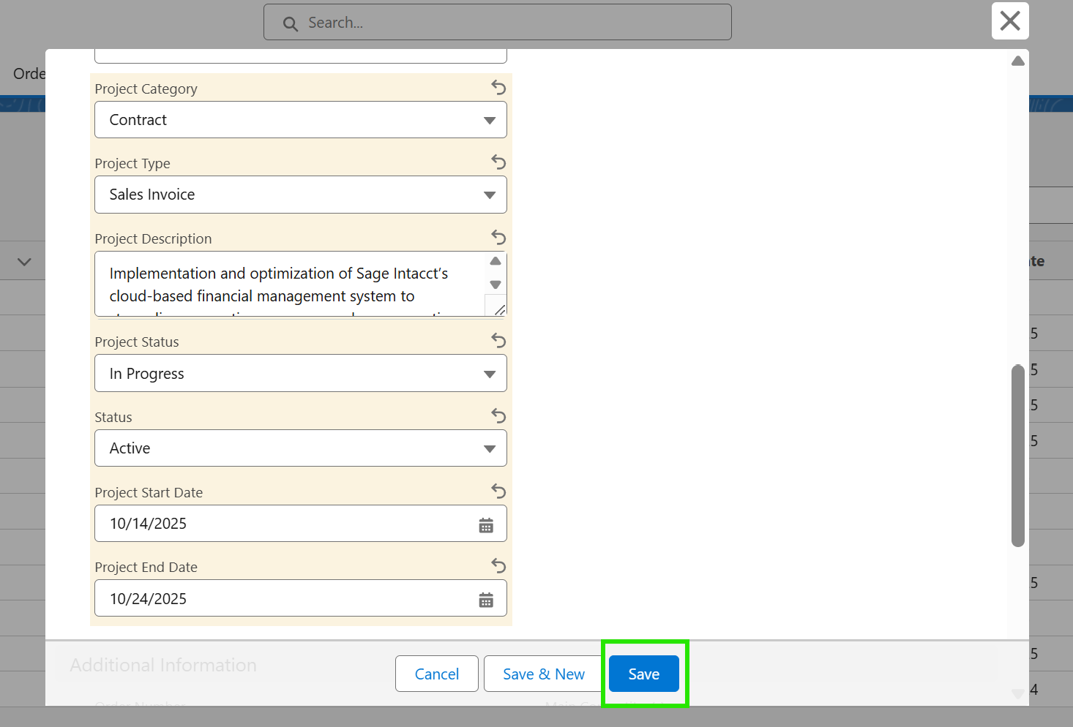Viewport: 1073px width, 727px height.
Task: Click the Save & New button
Action: [543, 674]
